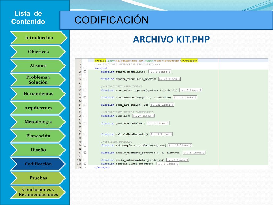Expand the fold marker on line 108
Screen dimensions: 273x205
click(x=85, y=164)
